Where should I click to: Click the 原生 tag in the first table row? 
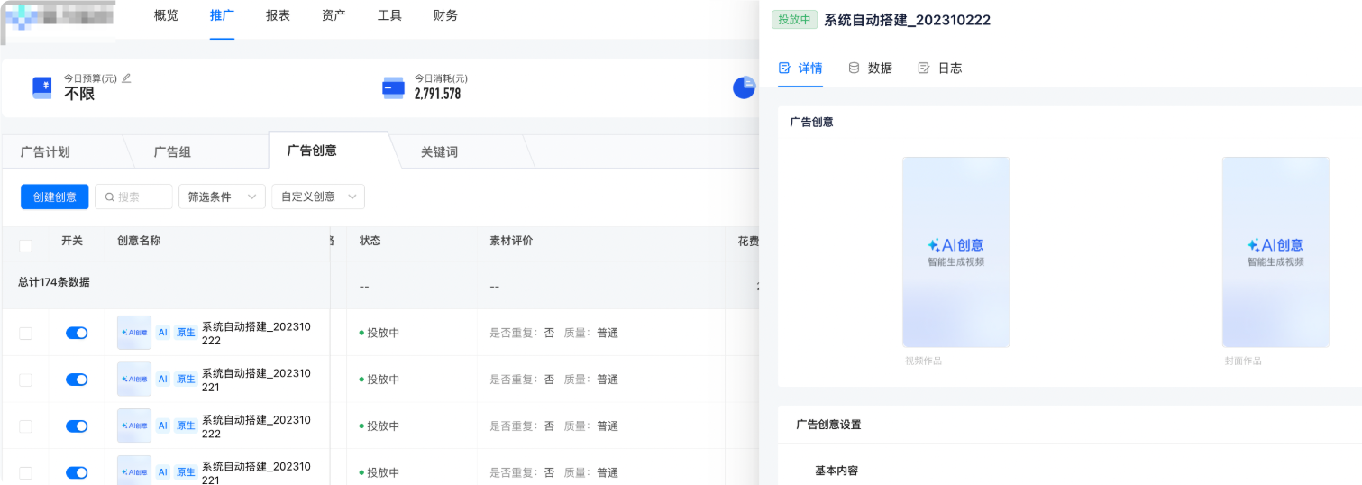(x=186, y=333)
